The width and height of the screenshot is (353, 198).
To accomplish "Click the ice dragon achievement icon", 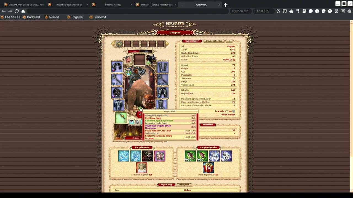I will [x=124, y=156].
